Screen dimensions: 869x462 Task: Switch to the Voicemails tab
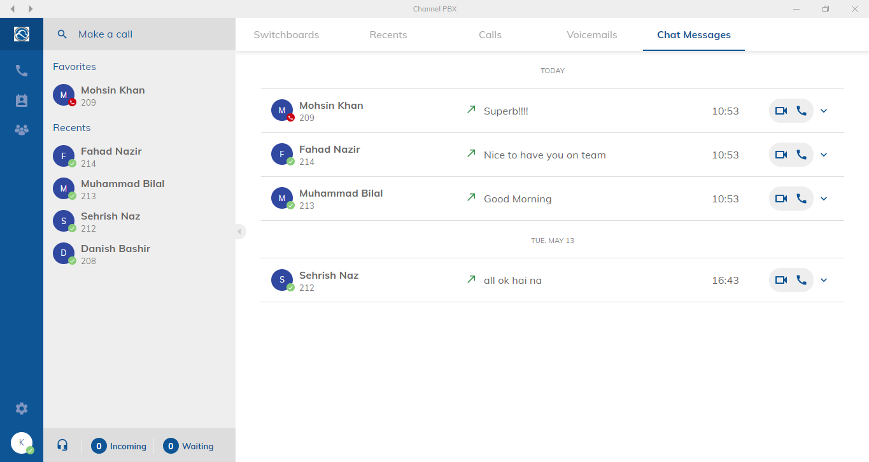click(x=592, y=35)
